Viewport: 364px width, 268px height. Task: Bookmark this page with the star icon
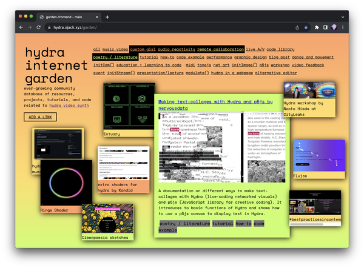(x=306, y=28)
